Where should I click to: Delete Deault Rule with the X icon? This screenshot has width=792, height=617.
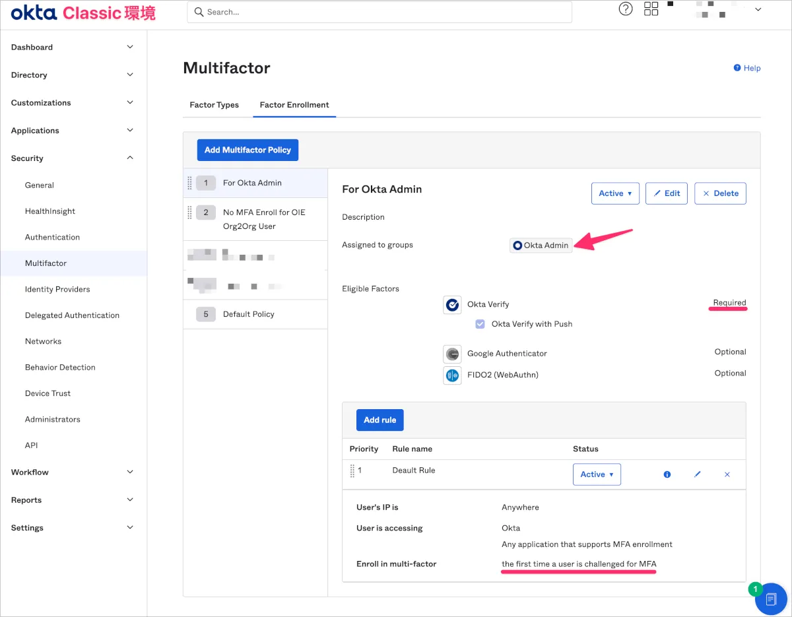pyautogui.click(x=727, y=474)
